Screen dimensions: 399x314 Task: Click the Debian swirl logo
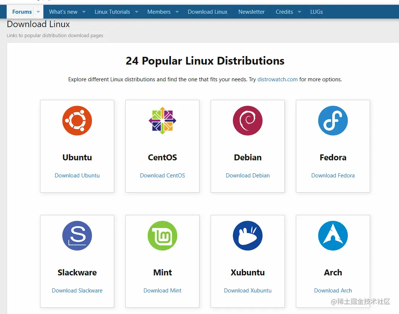[248, 121]
